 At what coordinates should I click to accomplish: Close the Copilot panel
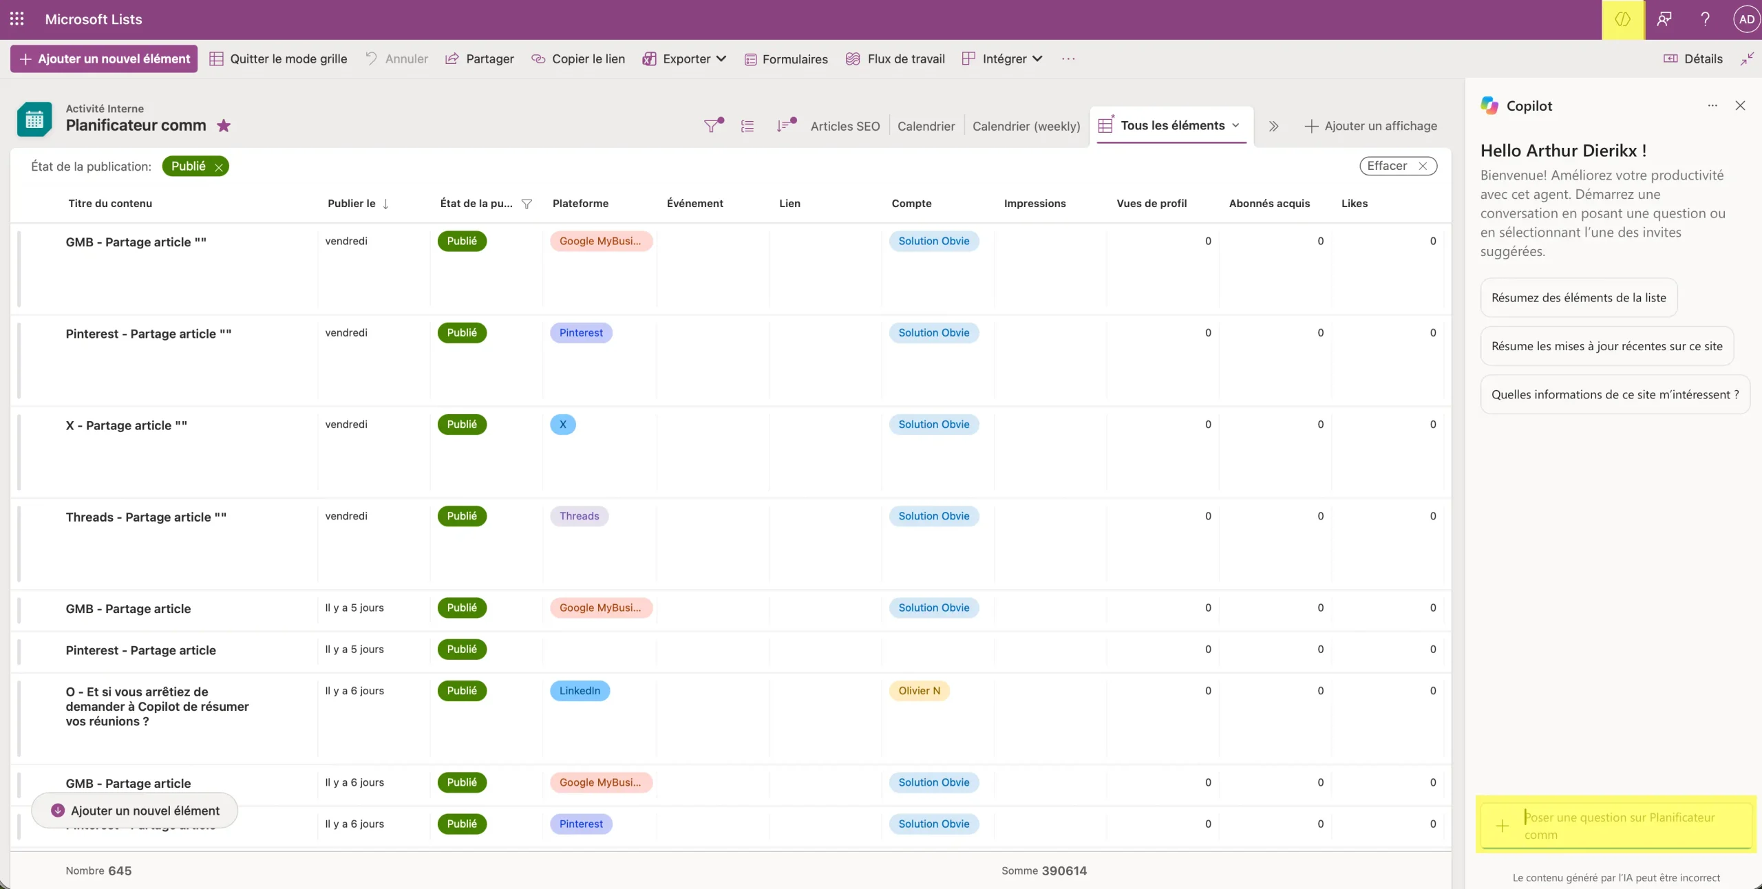(1740, 105)
